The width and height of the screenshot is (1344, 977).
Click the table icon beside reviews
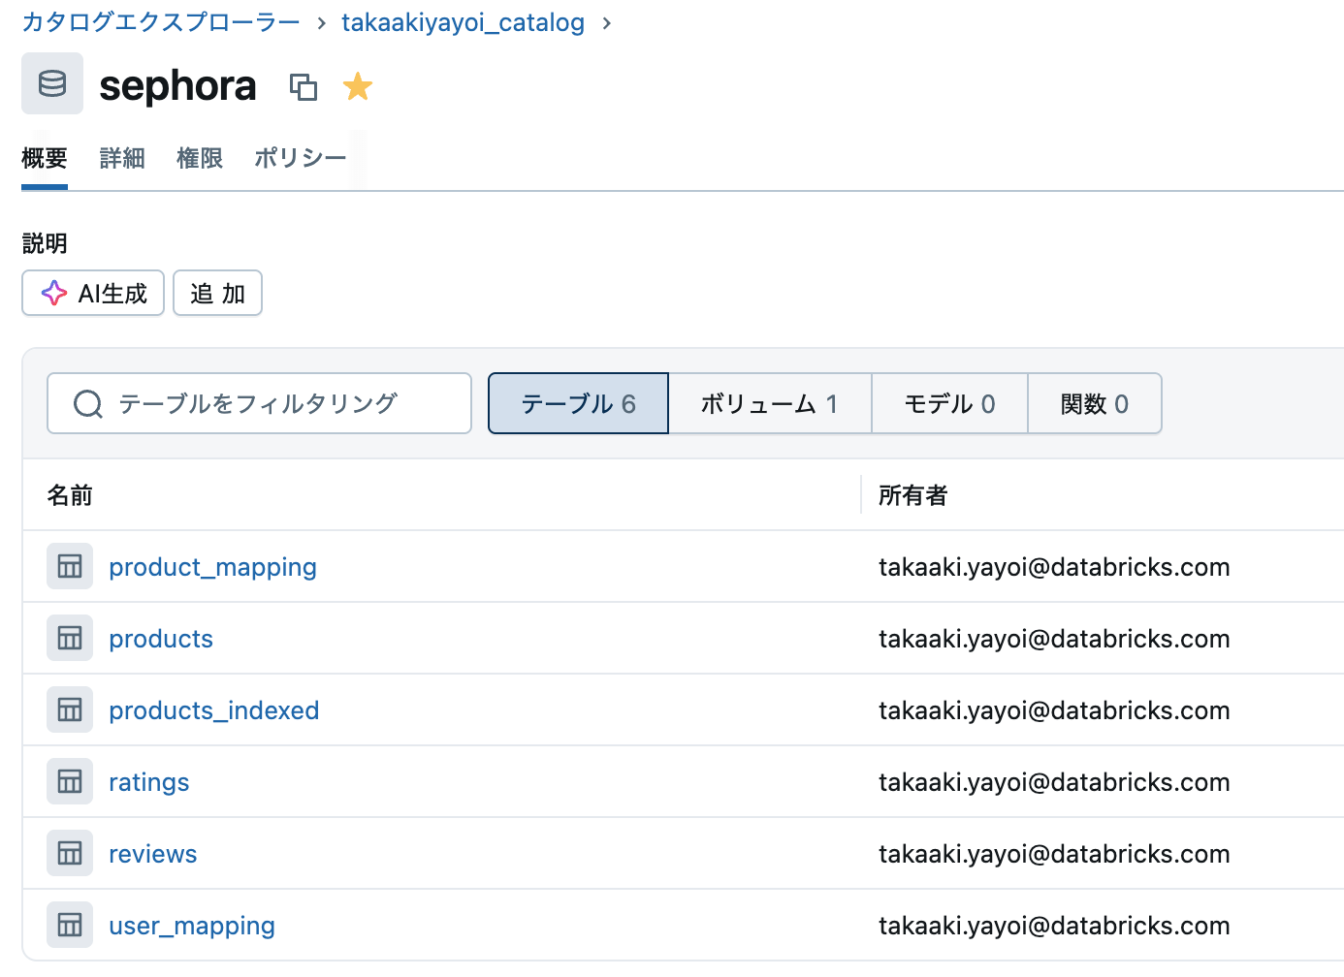pyautogui.click(x=69, y=853)
